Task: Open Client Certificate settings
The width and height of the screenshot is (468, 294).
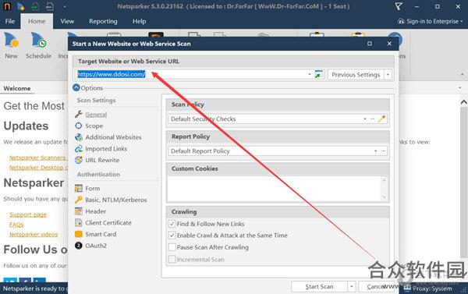Action: click(108, 223)
